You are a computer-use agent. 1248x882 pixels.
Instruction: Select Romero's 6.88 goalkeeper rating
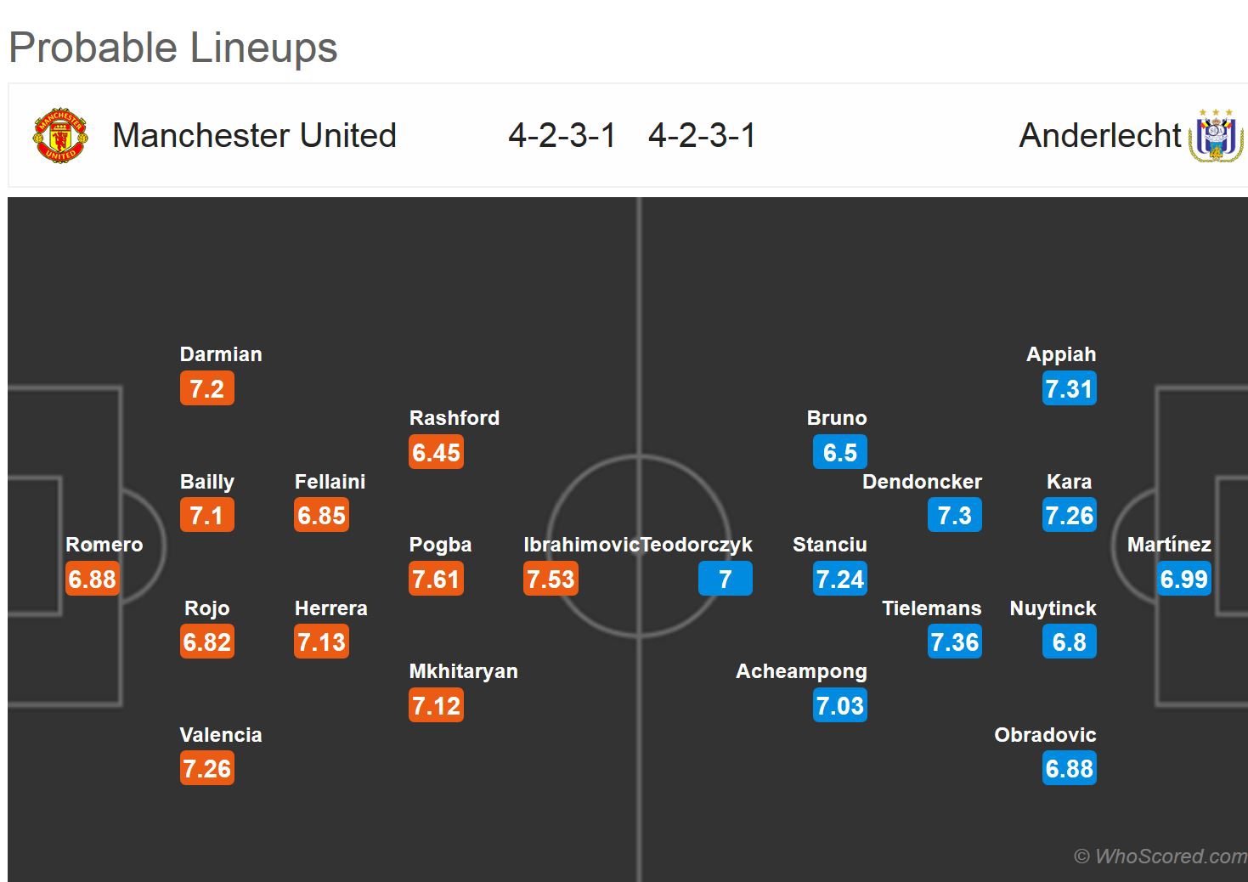(93, 580)
